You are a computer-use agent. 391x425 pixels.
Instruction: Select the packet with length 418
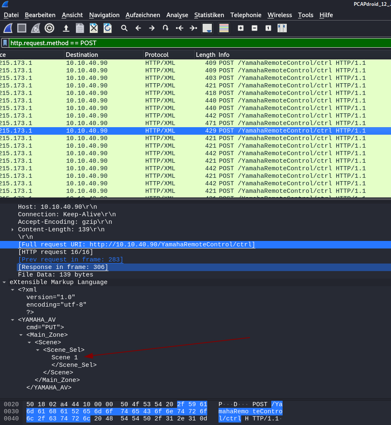pos(195,93)
